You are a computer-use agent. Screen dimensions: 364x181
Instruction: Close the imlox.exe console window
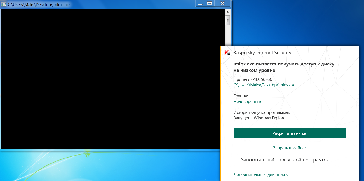tap(222, 3)
